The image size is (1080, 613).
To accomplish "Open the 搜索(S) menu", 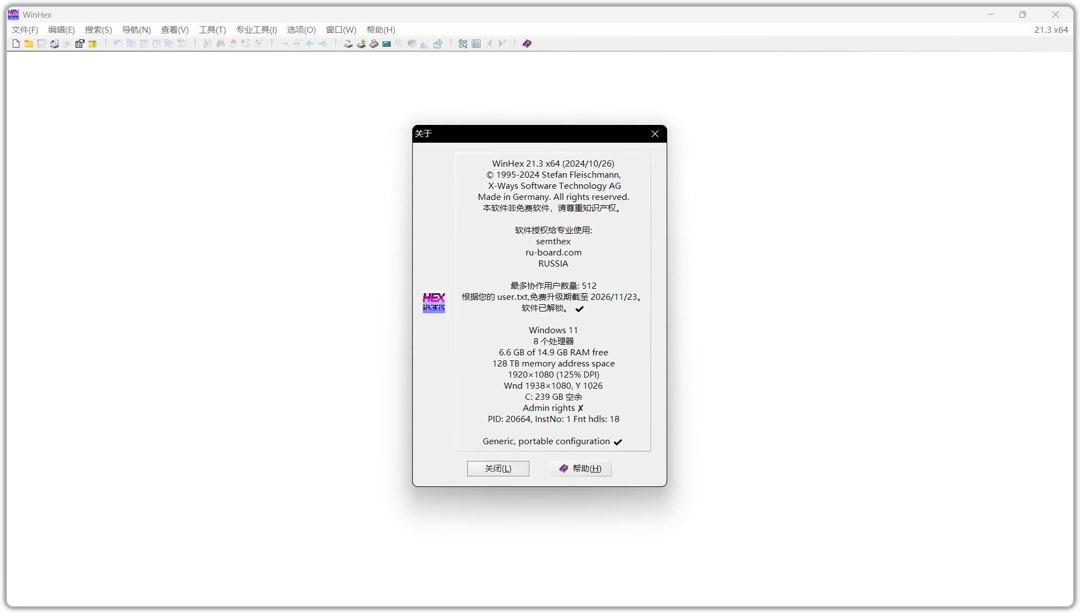I will pos(98,30).
